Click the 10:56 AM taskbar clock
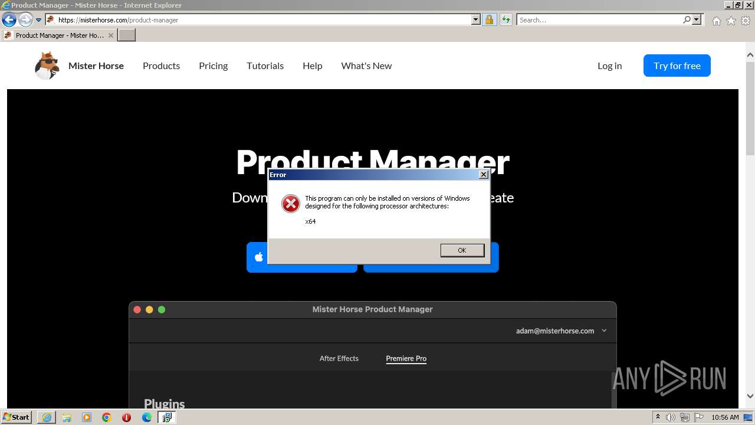The width and height of the screenshot is (755, 425). coord(725,417)
